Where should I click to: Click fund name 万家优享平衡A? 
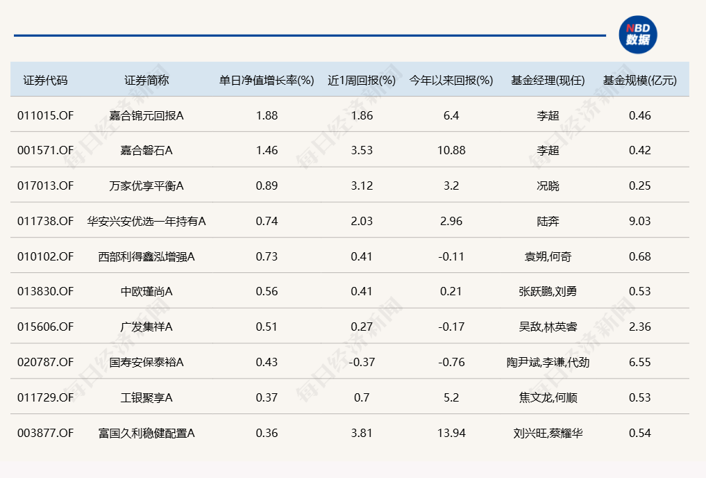tap(146, 186)
